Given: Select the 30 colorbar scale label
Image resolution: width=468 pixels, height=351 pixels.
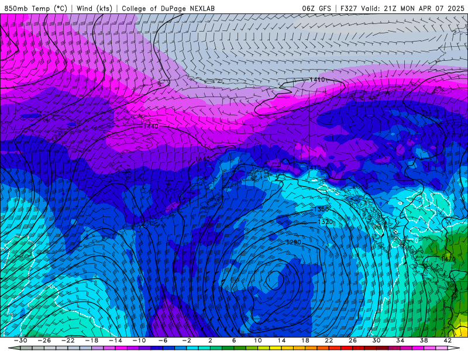Looking at the screenshot, I should pos(376,340).
